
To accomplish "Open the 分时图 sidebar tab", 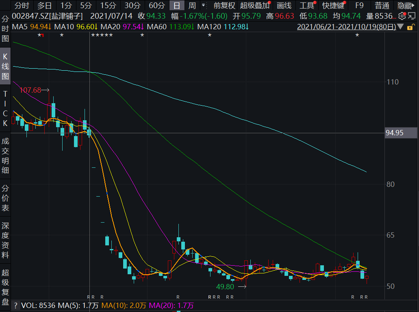I will coord(5,29).
